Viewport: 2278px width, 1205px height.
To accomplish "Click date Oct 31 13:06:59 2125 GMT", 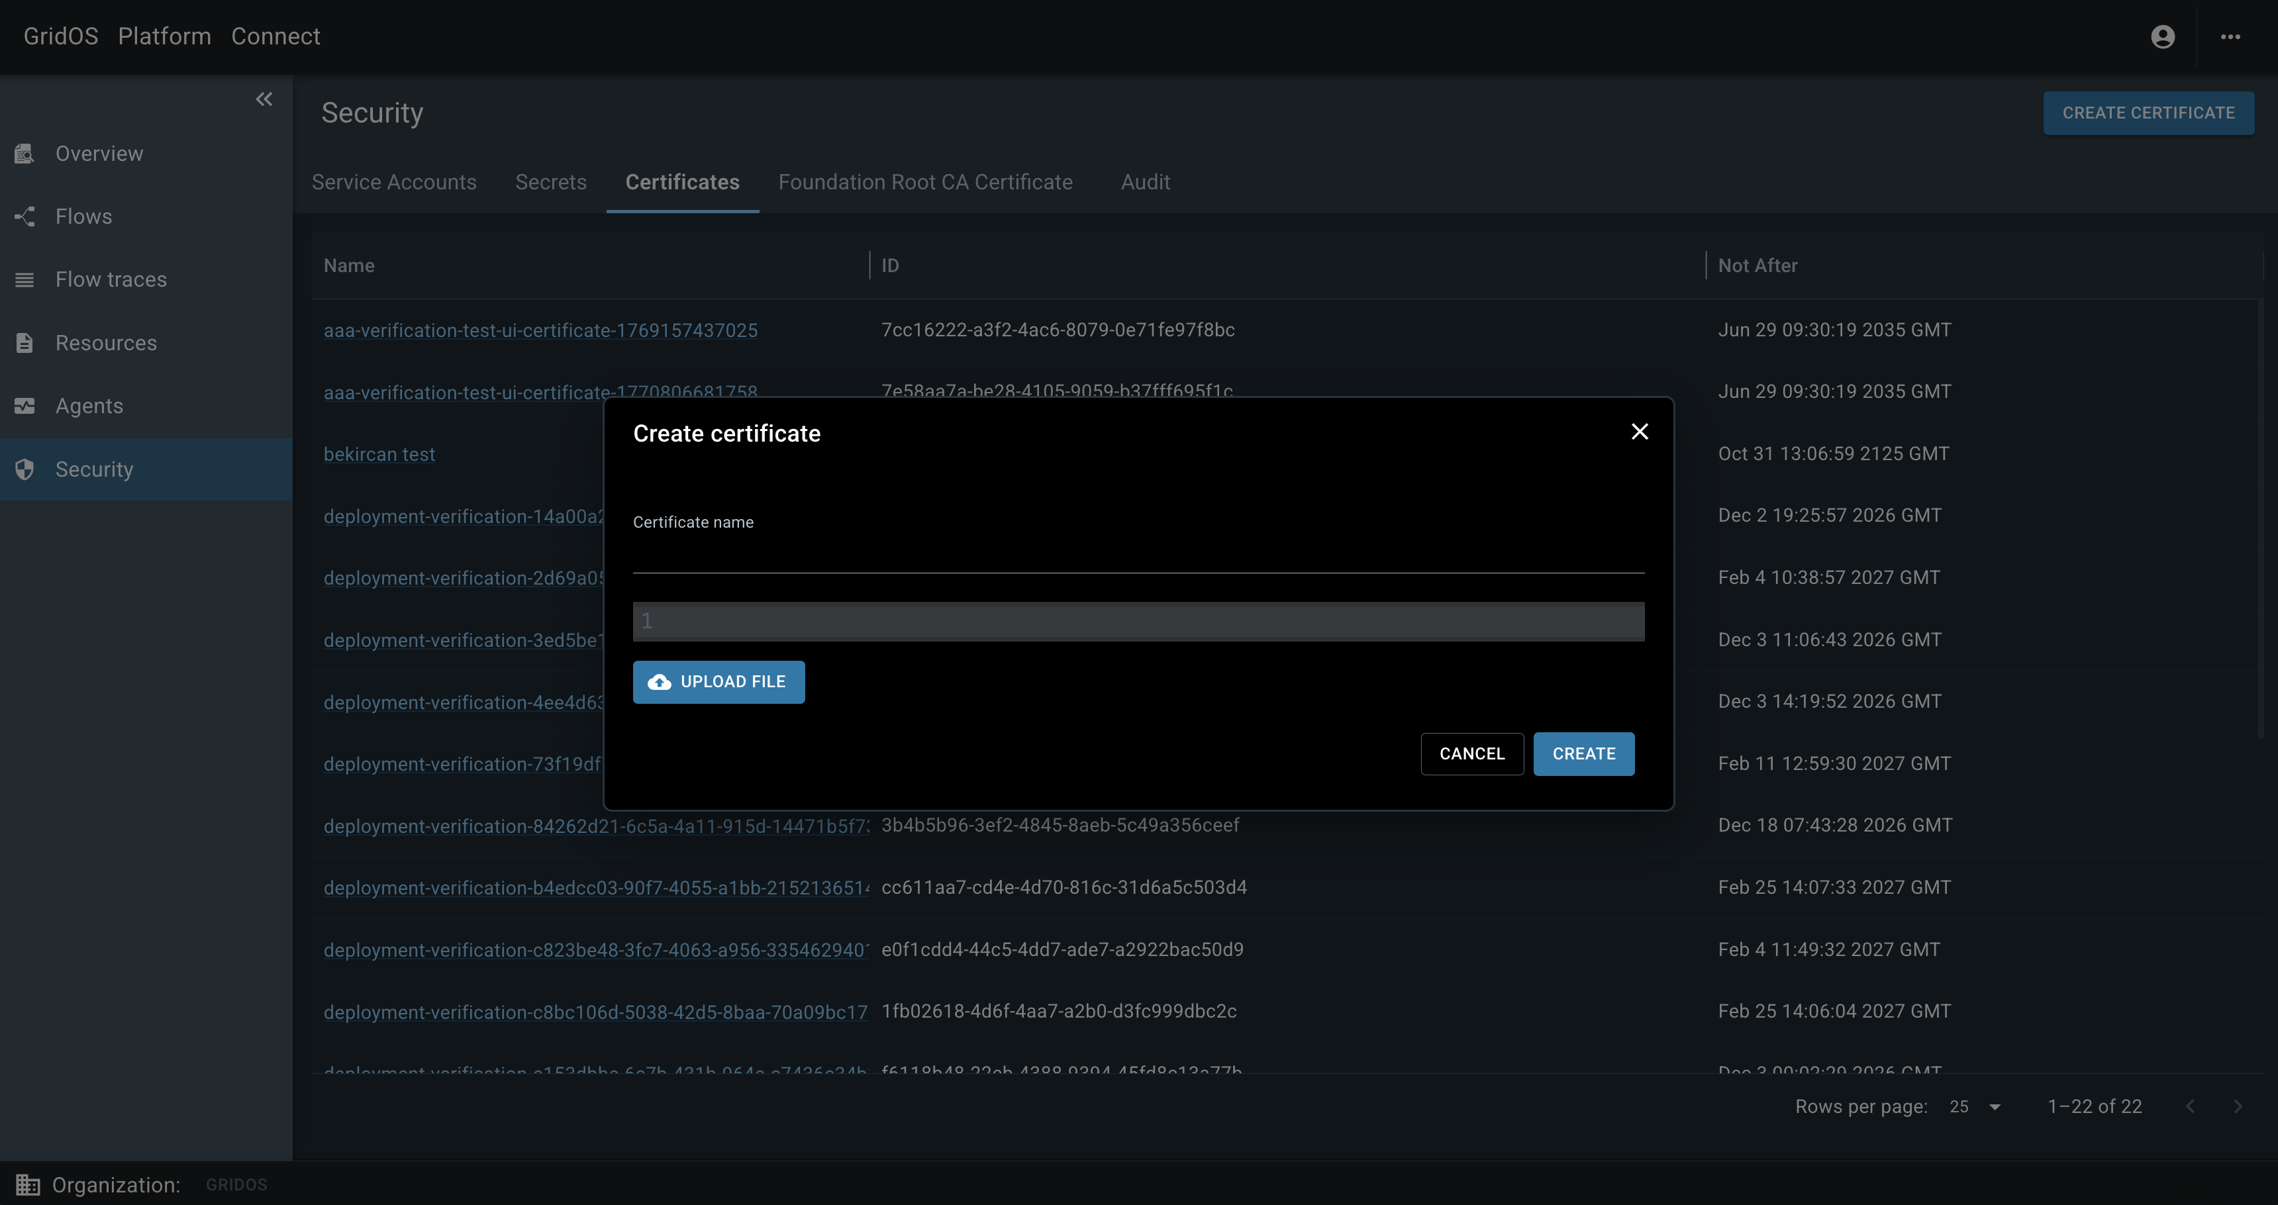I will [1833, 454].
